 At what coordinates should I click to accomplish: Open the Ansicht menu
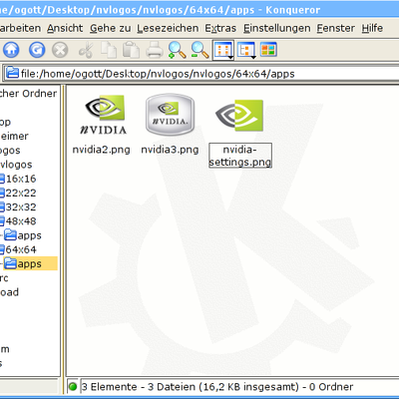point(65,28)
